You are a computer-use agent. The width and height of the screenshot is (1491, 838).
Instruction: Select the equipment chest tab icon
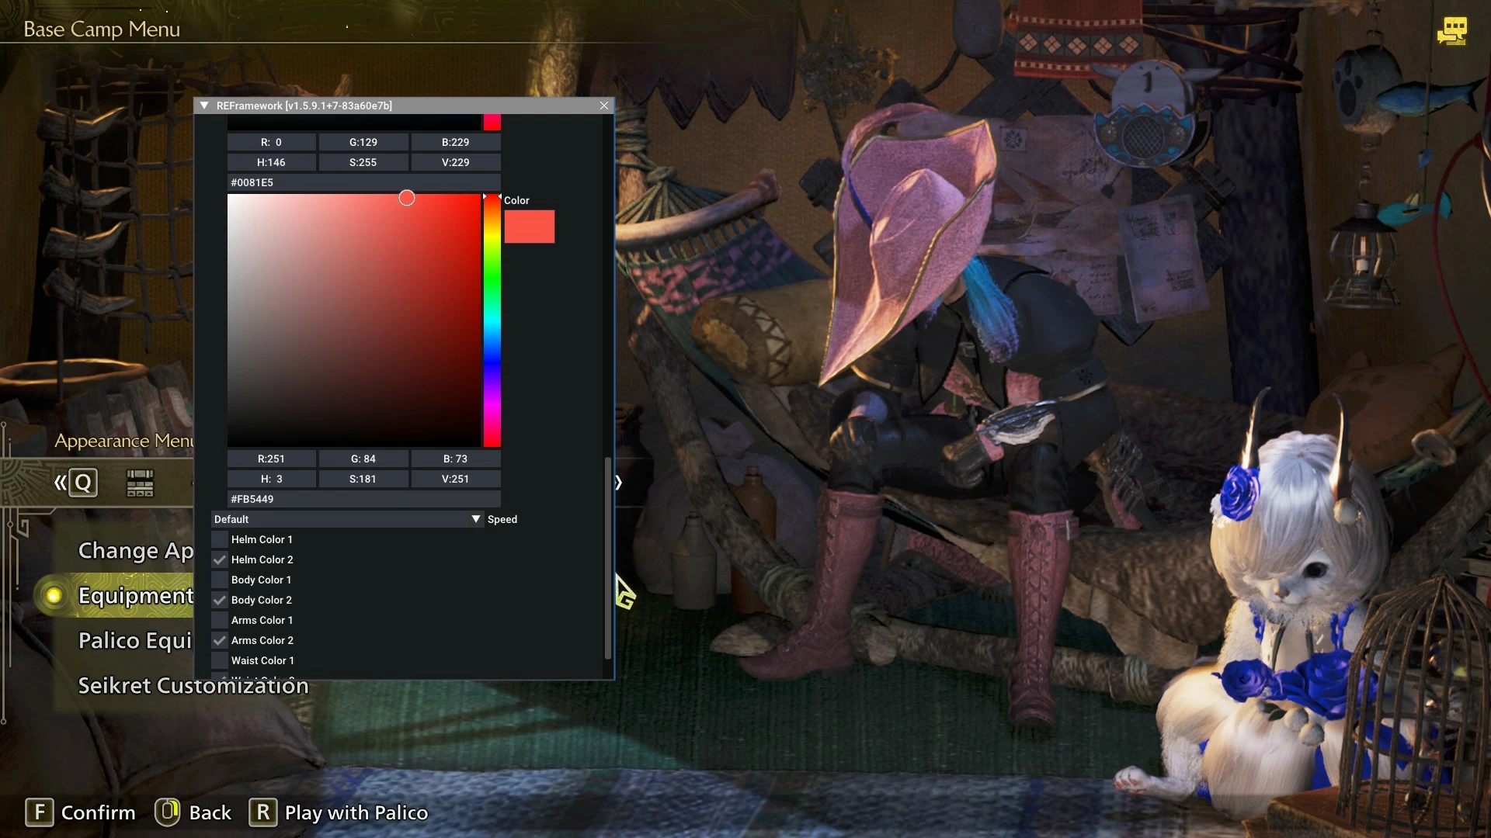(x=140, y=483)
